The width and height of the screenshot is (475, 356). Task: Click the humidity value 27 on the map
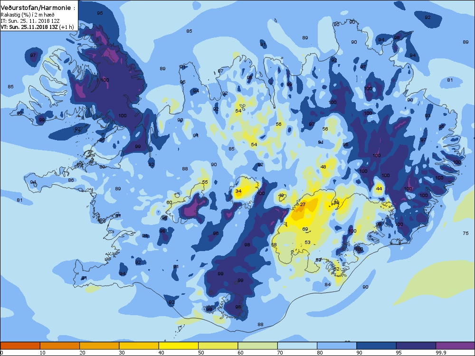point(303,205)
